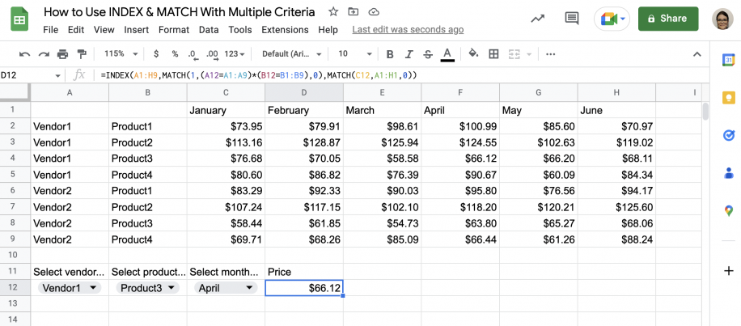Start a Google Meet call
741x326 pixels.
(x=608, y=19)
